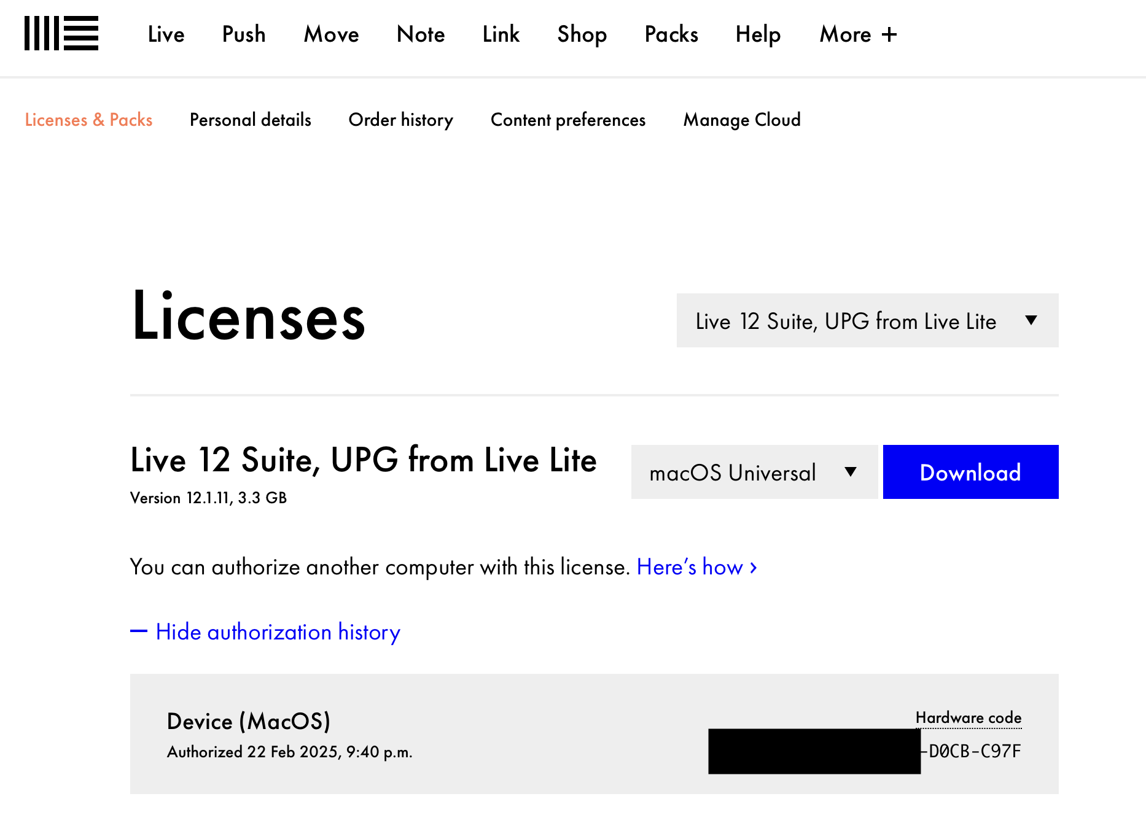This screenshot has height=826, width=1146.
Task: Switch to Order history tab
Action: [401, 120]
